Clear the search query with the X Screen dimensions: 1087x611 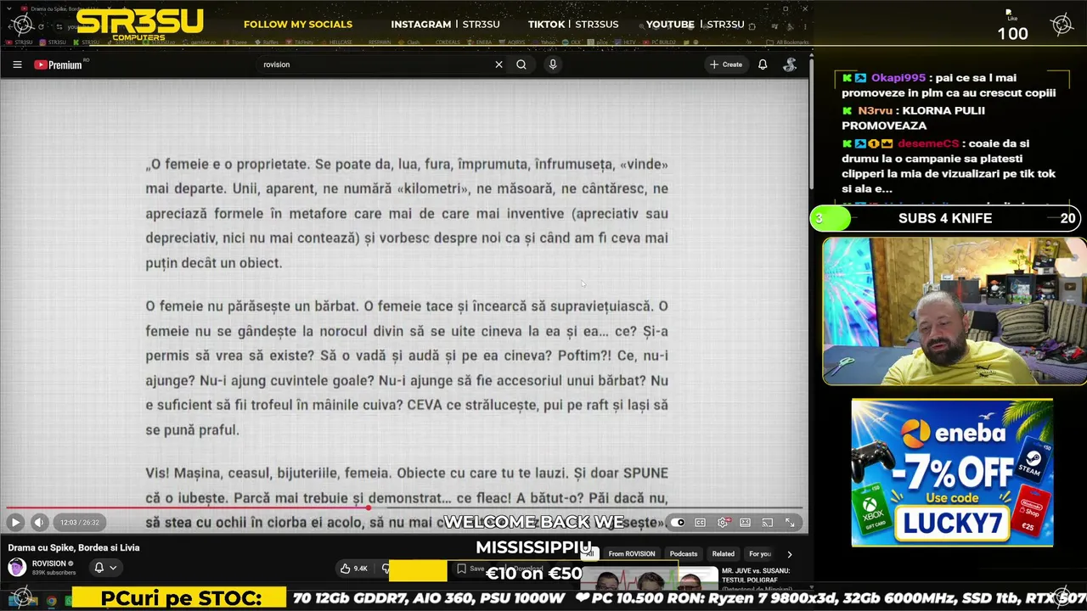point(498,64)
